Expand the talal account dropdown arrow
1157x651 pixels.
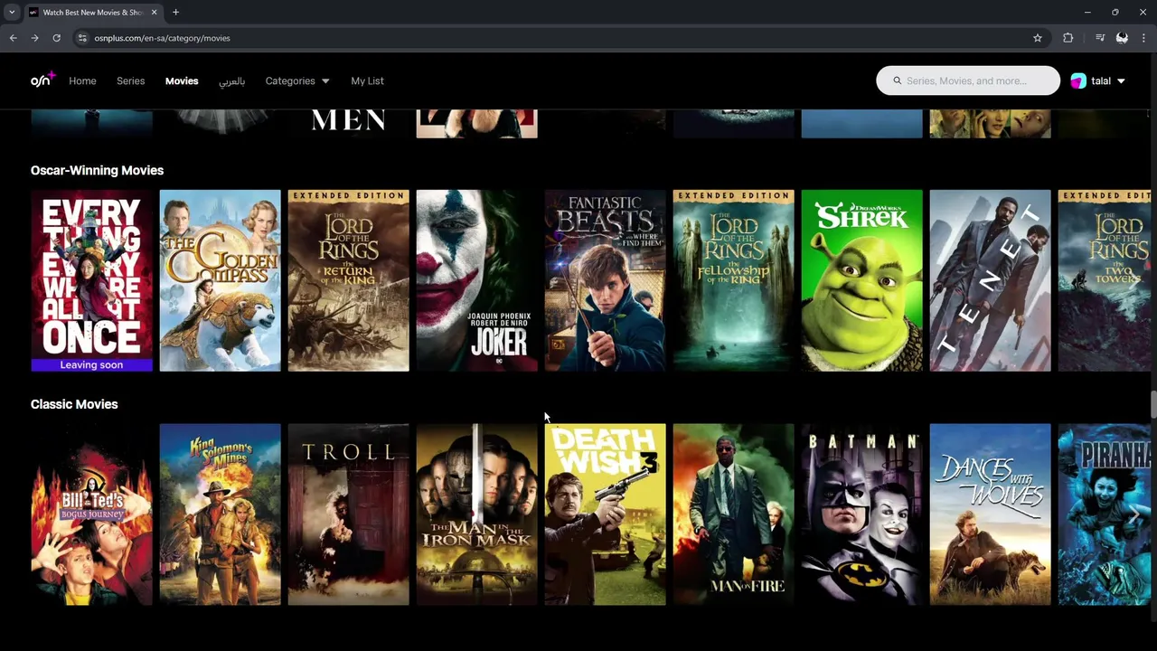coord(1121,80)
